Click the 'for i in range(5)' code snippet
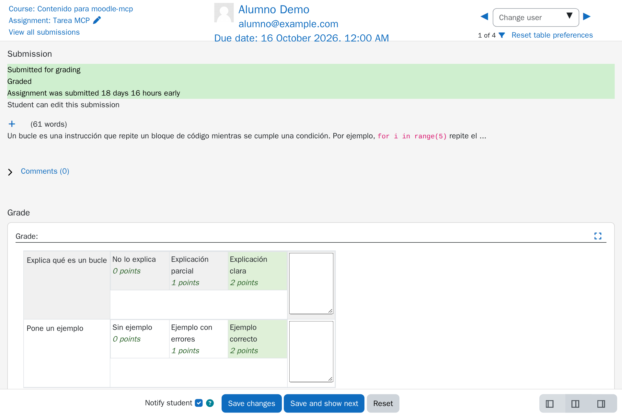 (412, 136)
